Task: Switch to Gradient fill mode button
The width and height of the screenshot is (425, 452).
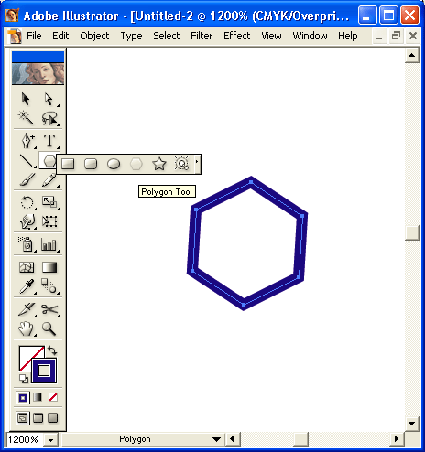Action: 38,397
